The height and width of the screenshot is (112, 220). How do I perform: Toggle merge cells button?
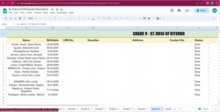(x=109, y=18)
